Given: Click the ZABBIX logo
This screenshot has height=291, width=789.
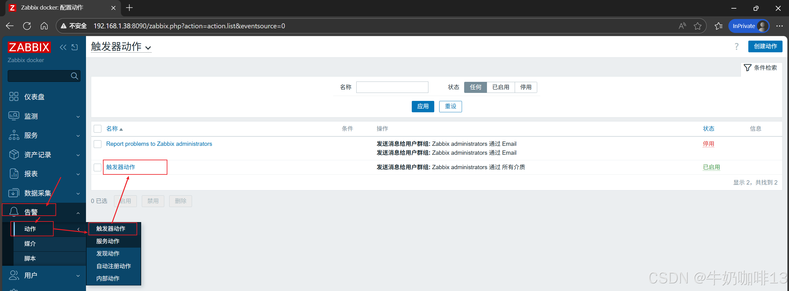Looking at the screenshot, I should click(x=29, y=47).
